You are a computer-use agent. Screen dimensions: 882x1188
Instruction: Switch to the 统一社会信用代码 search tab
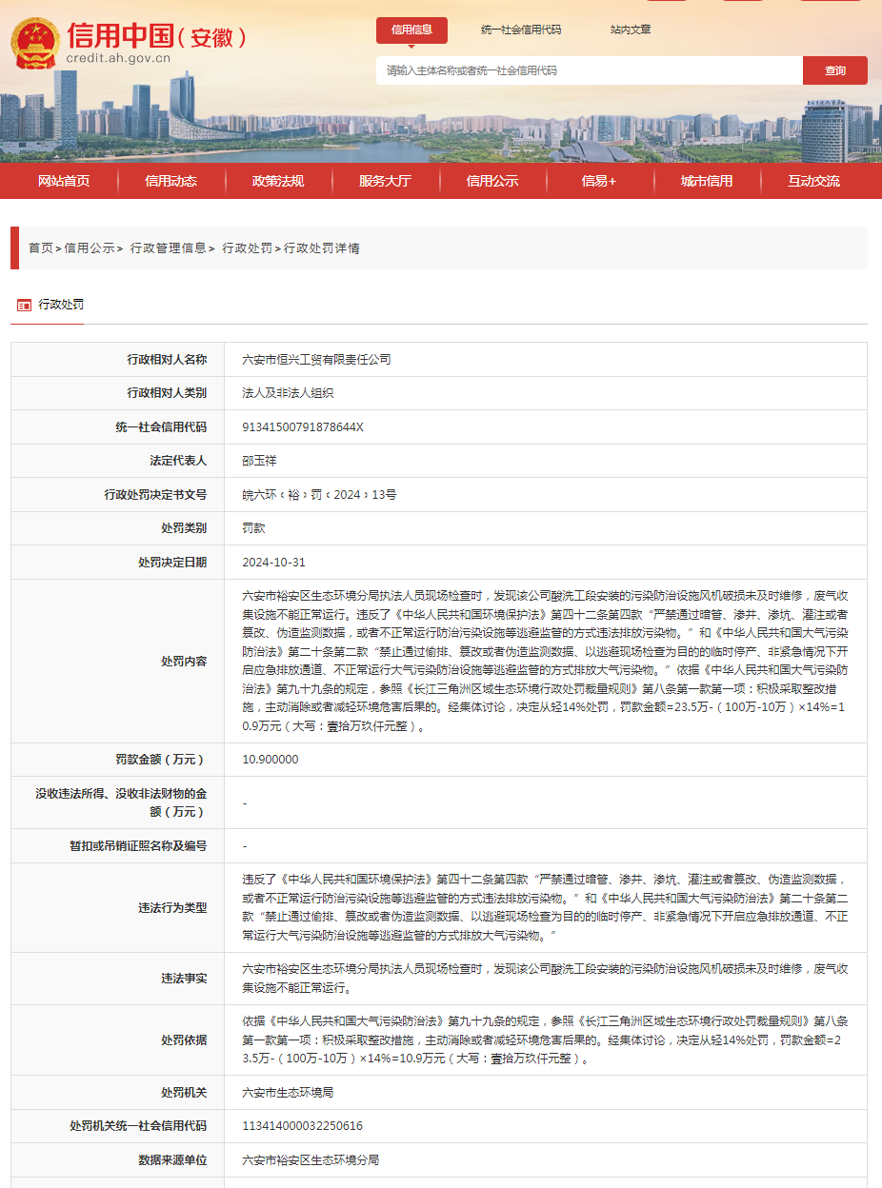tap(521, 30)
